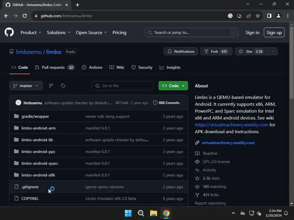Click Sign in
This screenshot has width=294, height=220.
click(x=252, y=33)
